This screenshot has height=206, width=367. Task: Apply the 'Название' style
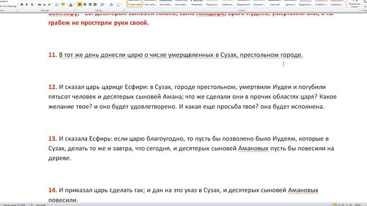pos(197,3)
